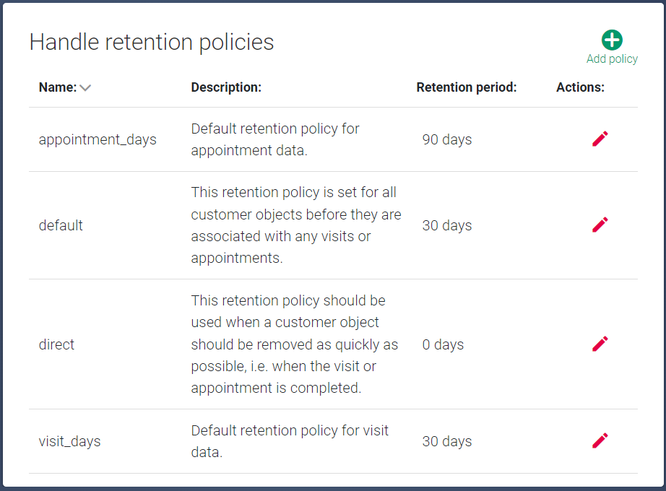Viewport: 666px width, 491px height.
Task: Click the green Add policy plus icon
Action: 612,40
